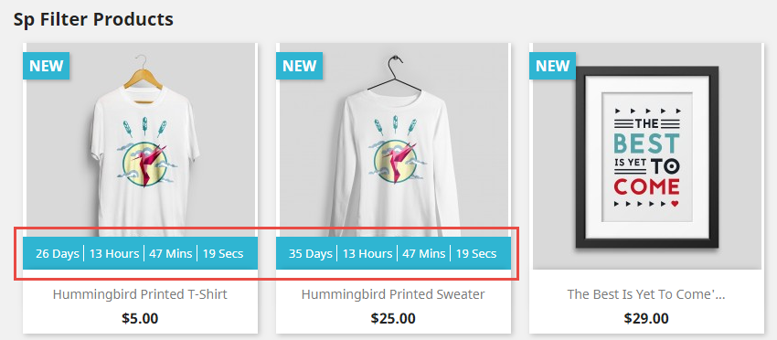Image resolution: width=777 pixels, height=340 pixels.
Task: Open the Hummingbird Printed T-Shirt title link
Action: pyautogui.click(x=140, y=294)
